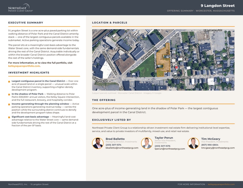Click the NorthEast Private Client Group logo
The width and height of the screenshot is (243, 188).
20,8
